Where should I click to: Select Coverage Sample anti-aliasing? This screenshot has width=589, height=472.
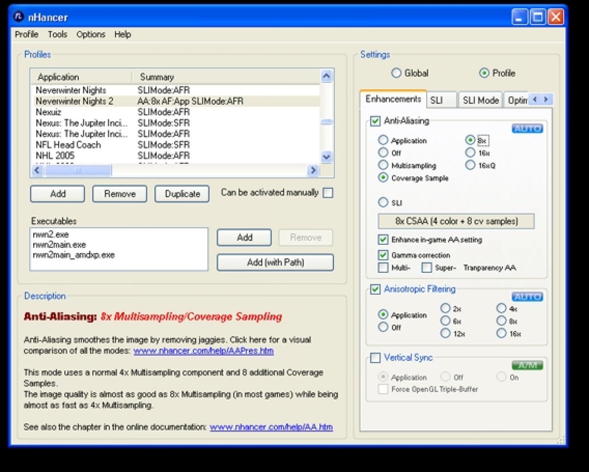coord(383,177)
